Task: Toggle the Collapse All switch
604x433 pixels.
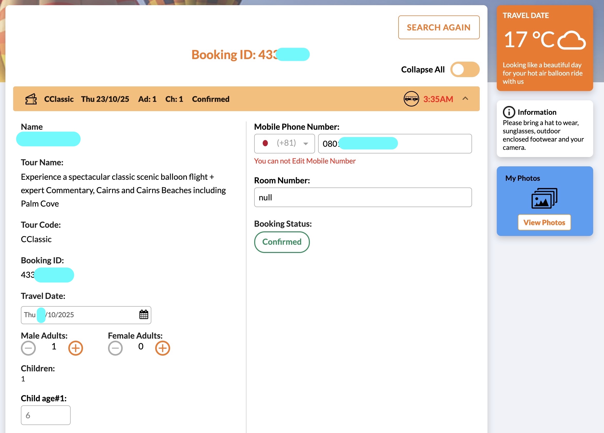Action: click(465, 70)
